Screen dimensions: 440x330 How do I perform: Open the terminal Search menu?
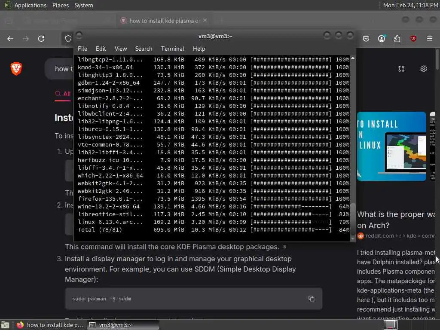pyautogui.click(x=144, y=49)
